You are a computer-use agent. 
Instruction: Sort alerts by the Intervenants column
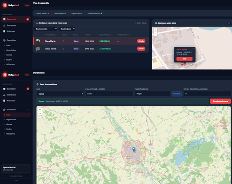coord(124,35)
